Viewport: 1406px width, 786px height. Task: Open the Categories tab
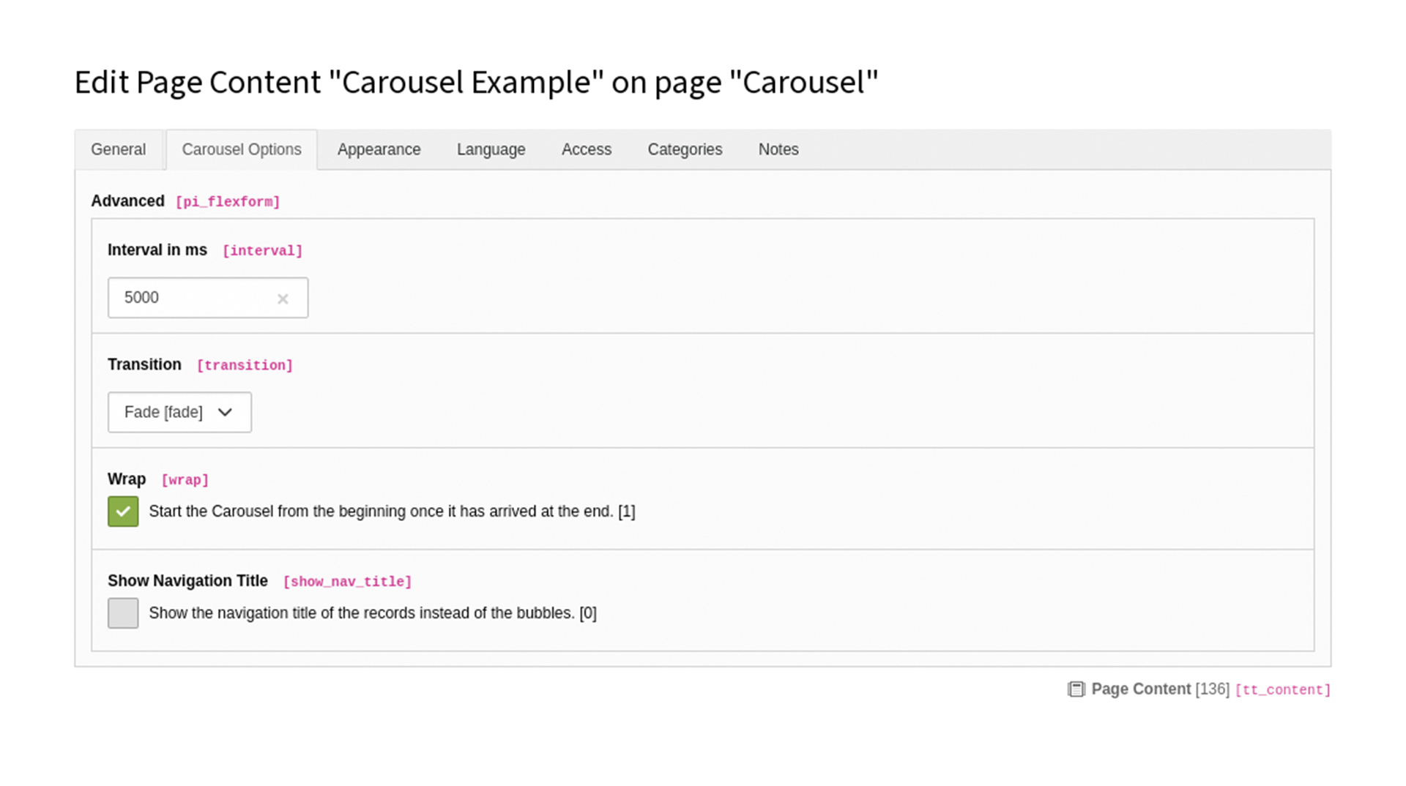point(684,149)
